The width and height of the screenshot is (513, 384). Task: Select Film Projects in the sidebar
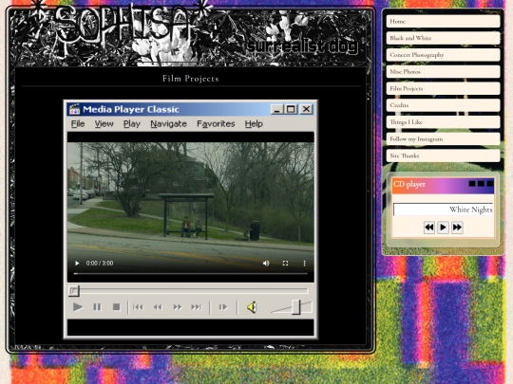tap(443, 88)
